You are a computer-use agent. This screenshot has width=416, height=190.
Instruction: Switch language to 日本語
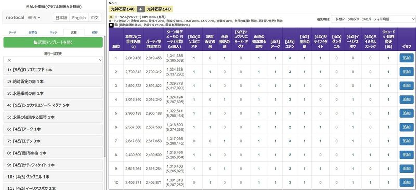(61, 18)
